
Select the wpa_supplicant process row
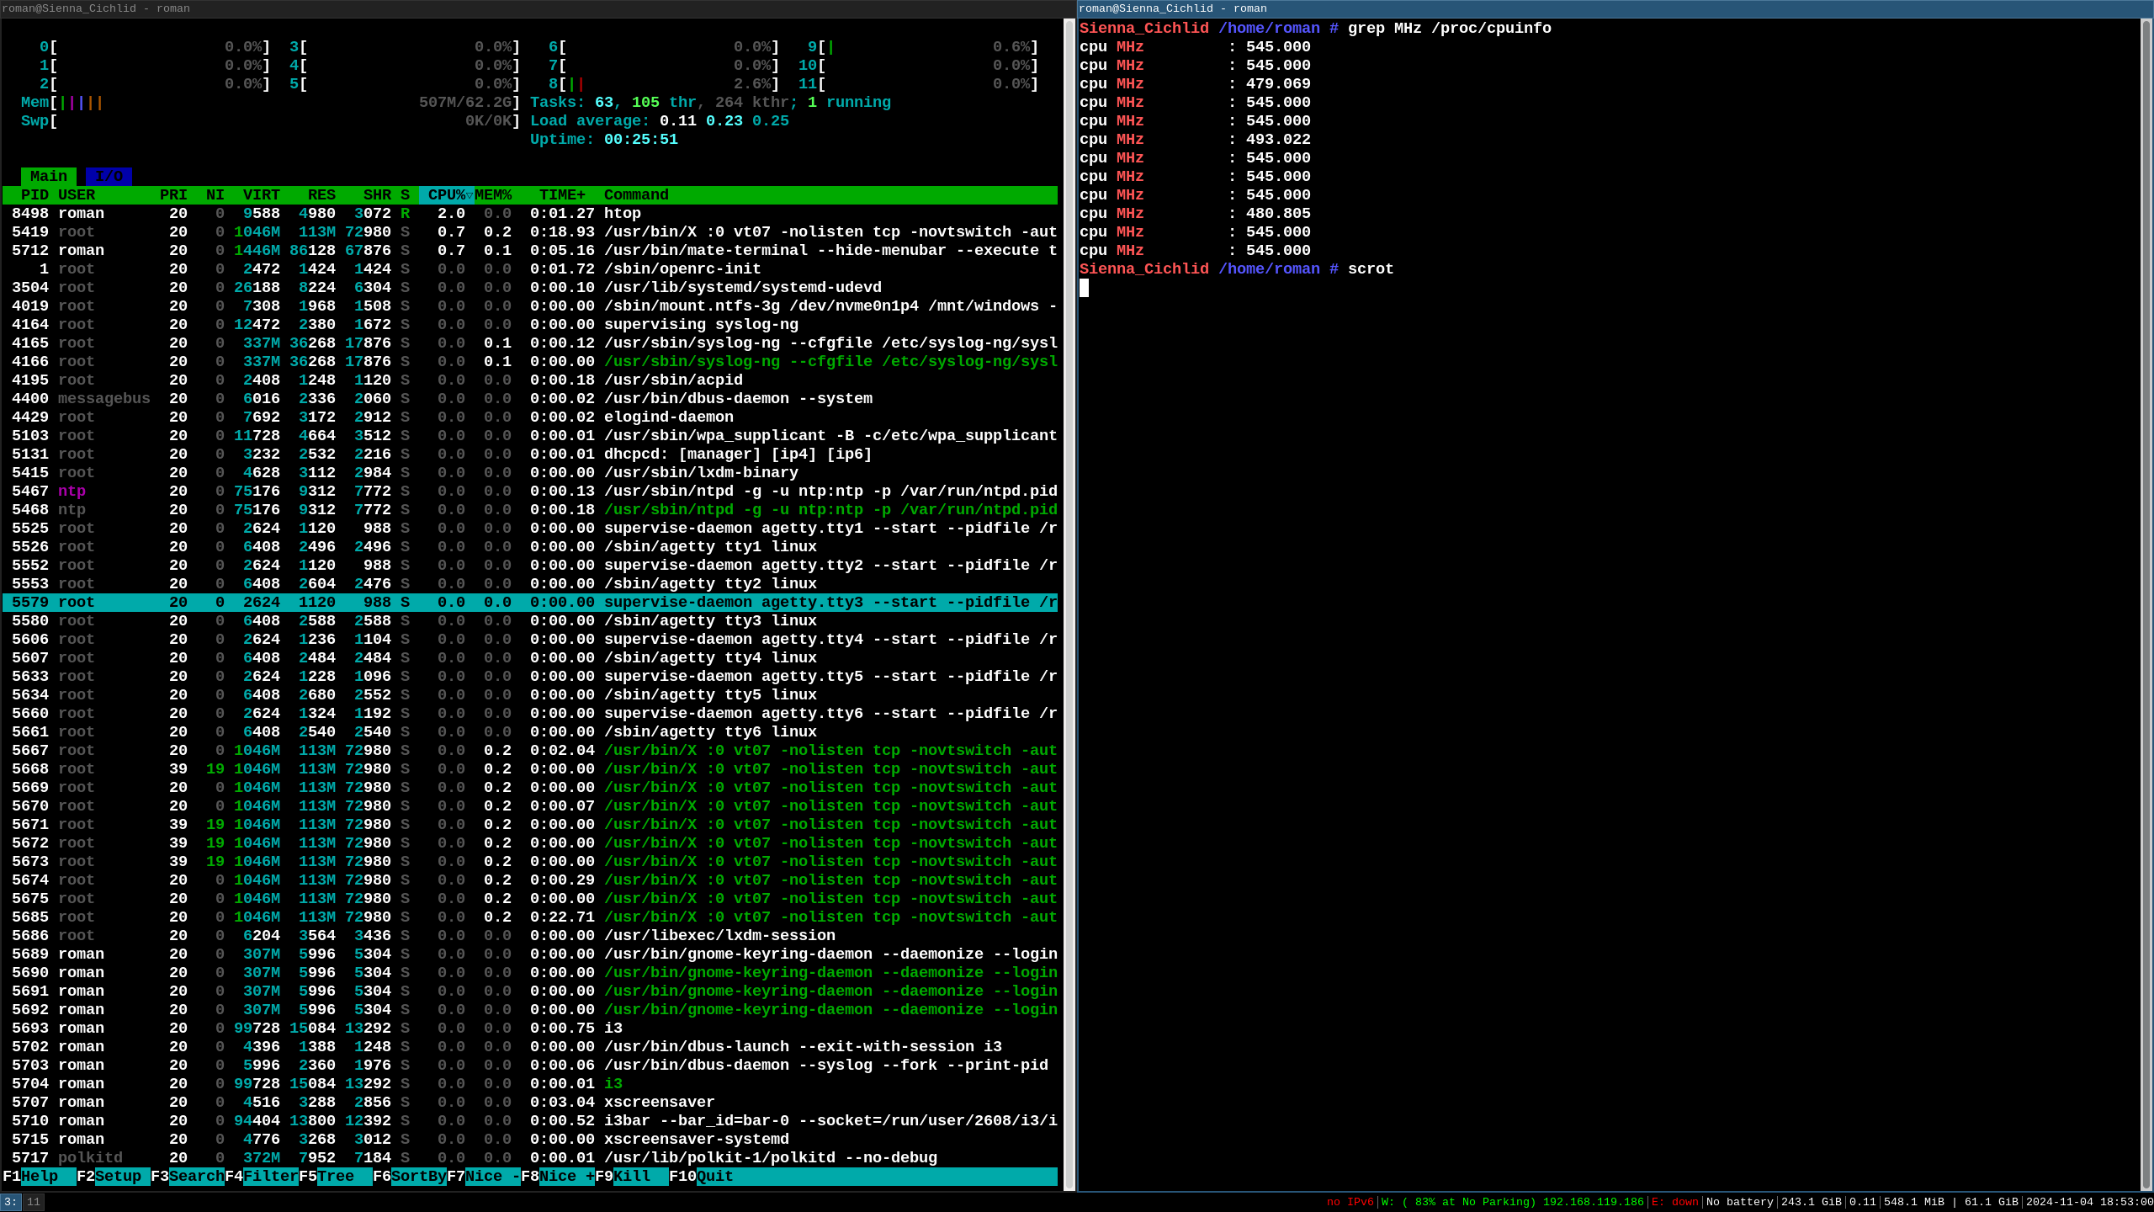point(530,436)
